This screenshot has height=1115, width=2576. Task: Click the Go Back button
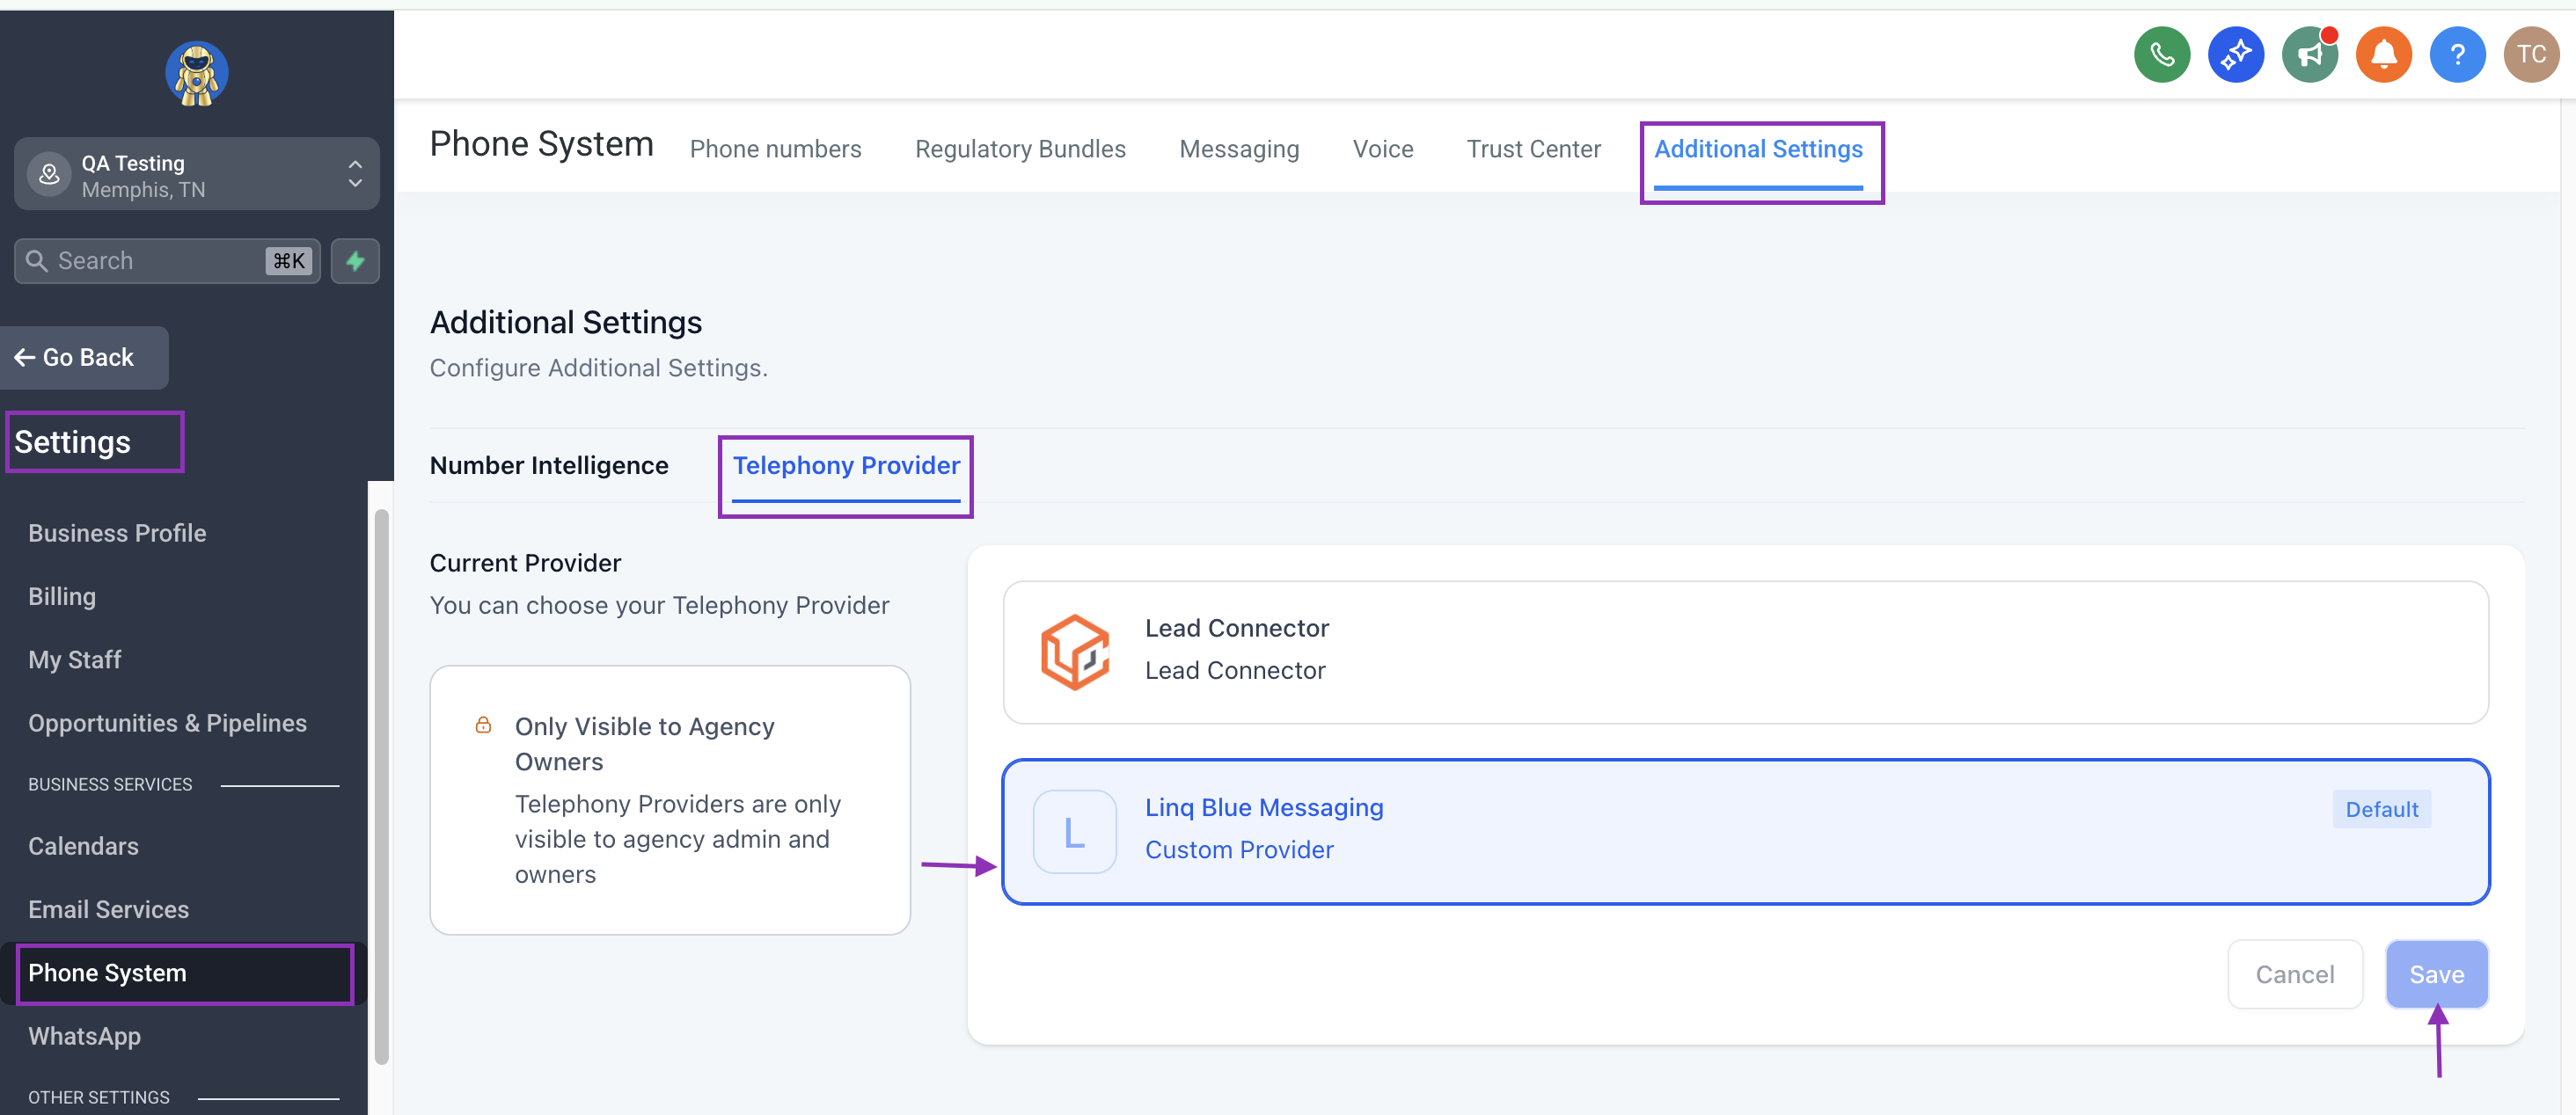pyautogui.click(x=85, y=358)
